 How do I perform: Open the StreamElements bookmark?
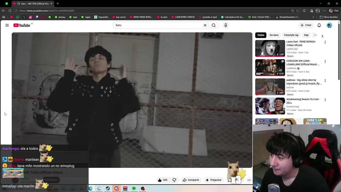pyautogui.click(x=287, y=17)
